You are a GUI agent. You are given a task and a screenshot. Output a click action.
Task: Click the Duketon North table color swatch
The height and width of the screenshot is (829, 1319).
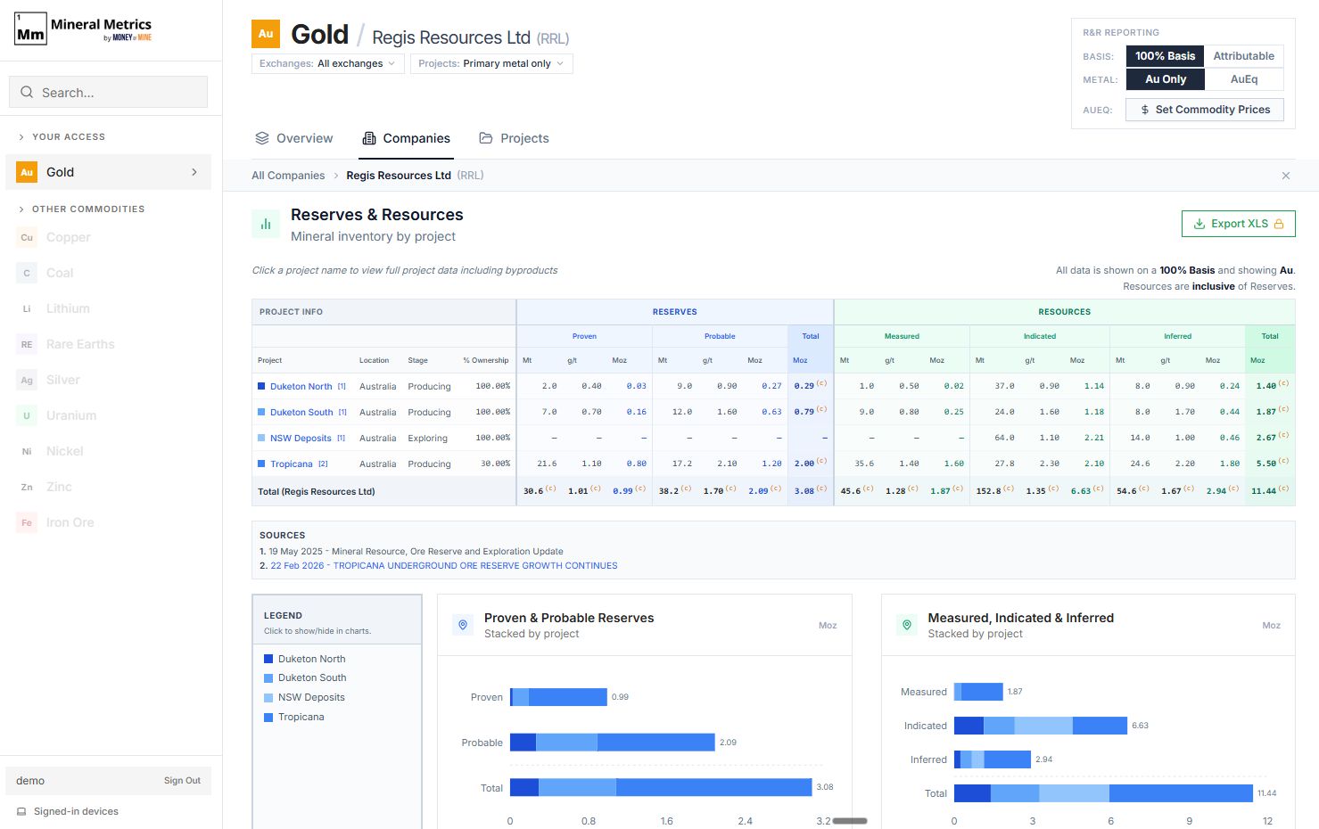[x=261, y=386]
